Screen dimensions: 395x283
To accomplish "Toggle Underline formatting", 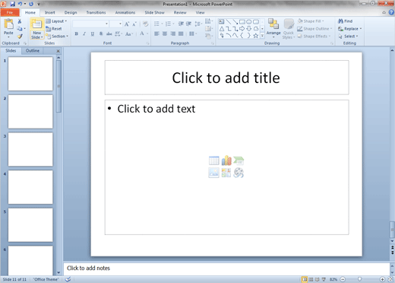I will pos(93,33).
